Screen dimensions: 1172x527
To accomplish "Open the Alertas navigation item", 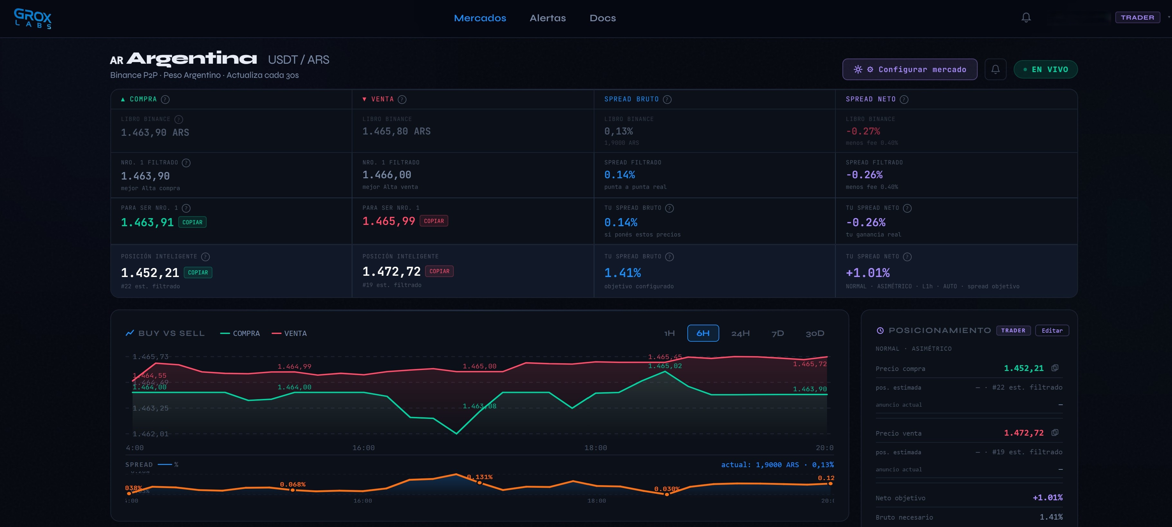I will pyautogui.click(x=547, y=18).
